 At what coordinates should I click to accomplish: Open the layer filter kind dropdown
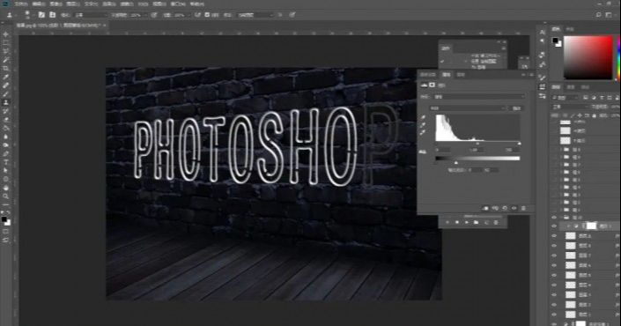point(566,98)
